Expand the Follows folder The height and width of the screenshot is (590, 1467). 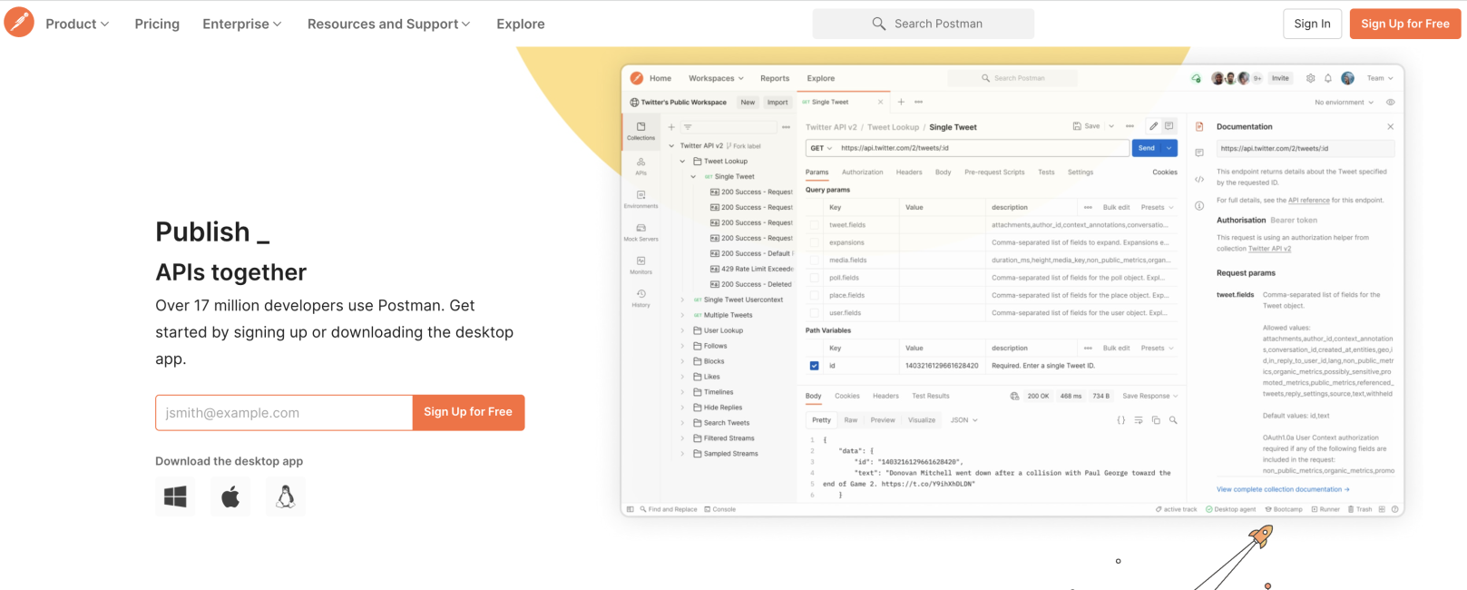[x=682, y=346]
